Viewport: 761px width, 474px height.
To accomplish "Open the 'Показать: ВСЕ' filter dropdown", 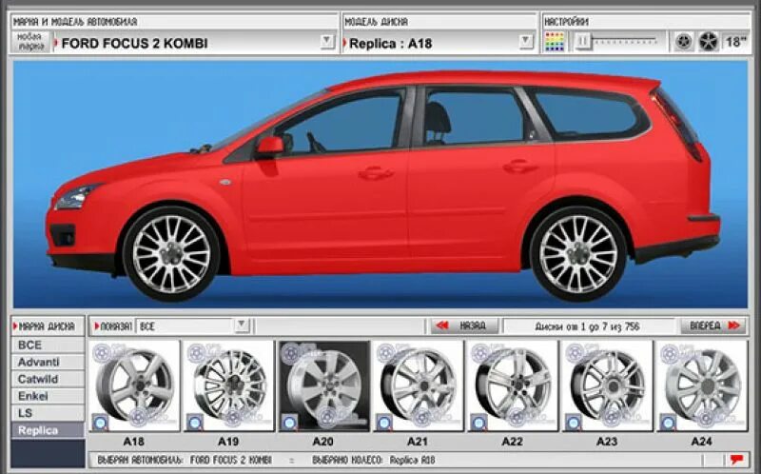I will coord(242,326).
